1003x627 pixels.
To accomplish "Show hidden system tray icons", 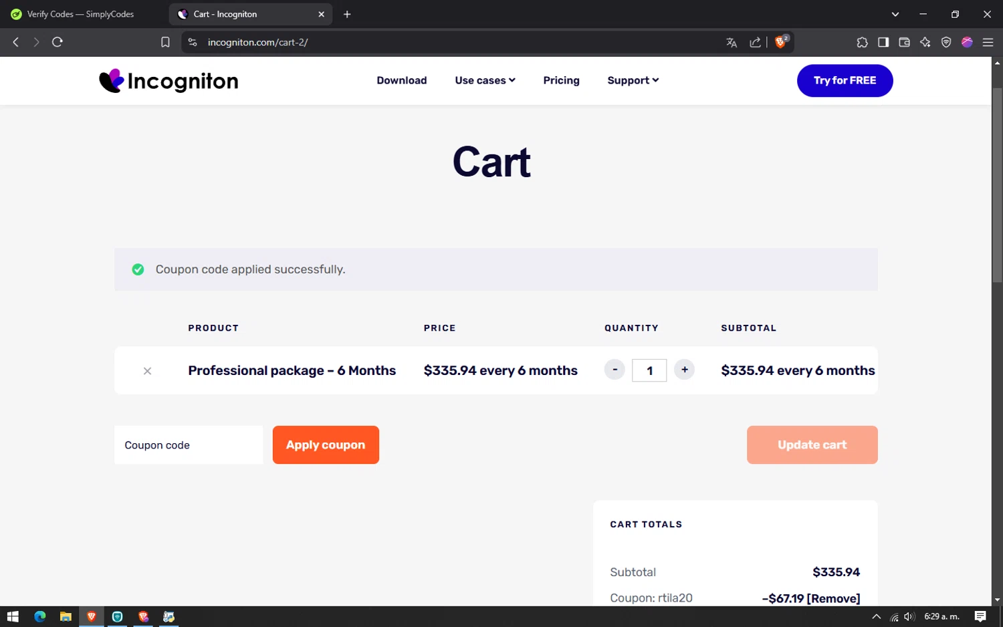I will coord(876,616).
